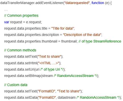The image size is (123, 101).
Task: Click the Common methods comment
Action: tap(20, 50)
